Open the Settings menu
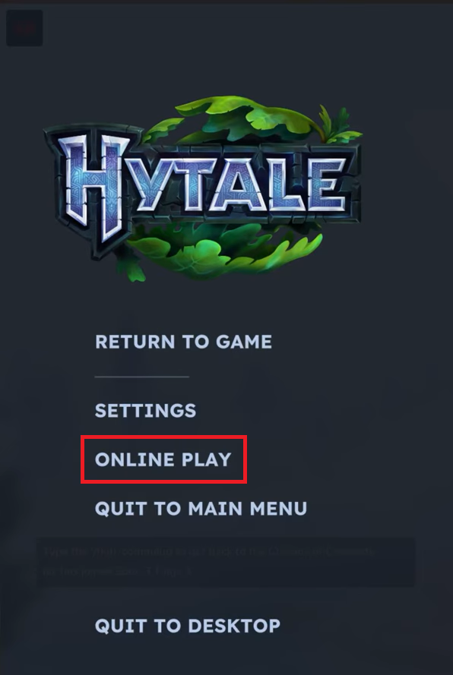The image size is (453, 675). (146, 410)
